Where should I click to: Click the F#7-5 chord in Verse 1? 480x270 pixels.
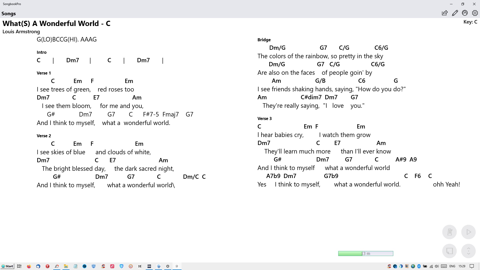tap(151, 114)
